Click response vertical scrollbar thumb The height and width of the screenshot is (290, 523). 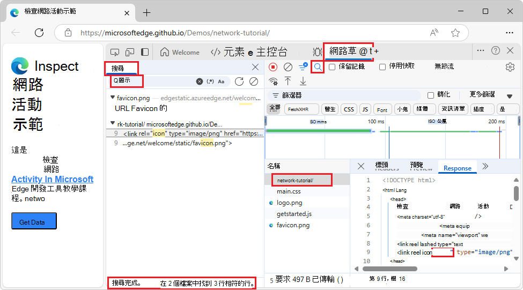(516, 194)
